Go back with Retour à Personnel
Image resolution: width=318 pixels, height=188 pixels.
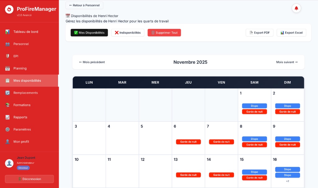(x=84, y=5)
